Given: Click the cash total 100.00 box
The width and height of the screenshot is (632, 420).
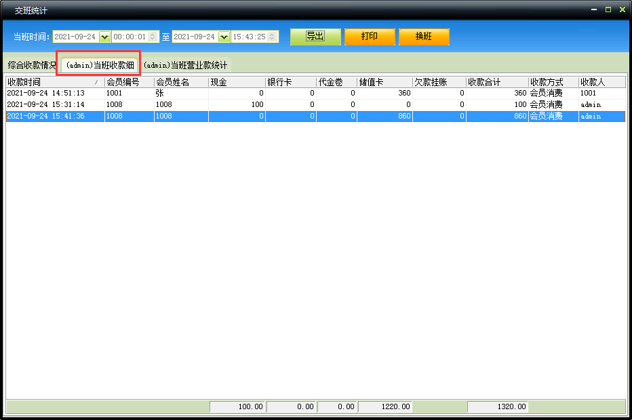Looking at the screenshot, I should click(237, 406).
